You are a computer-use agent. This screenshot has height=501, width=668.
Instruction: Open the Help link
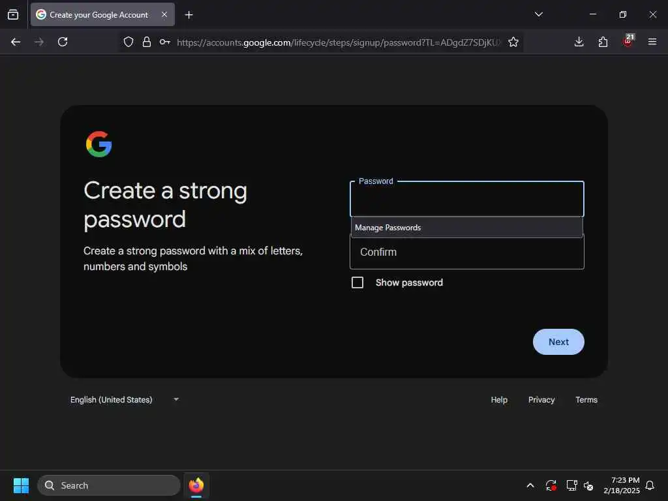click(x=499, y=400)
